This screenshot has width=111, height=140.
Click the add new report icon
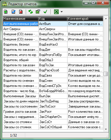6,12
